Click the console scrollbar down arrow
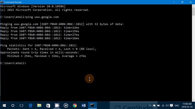 tap(193, 100)
